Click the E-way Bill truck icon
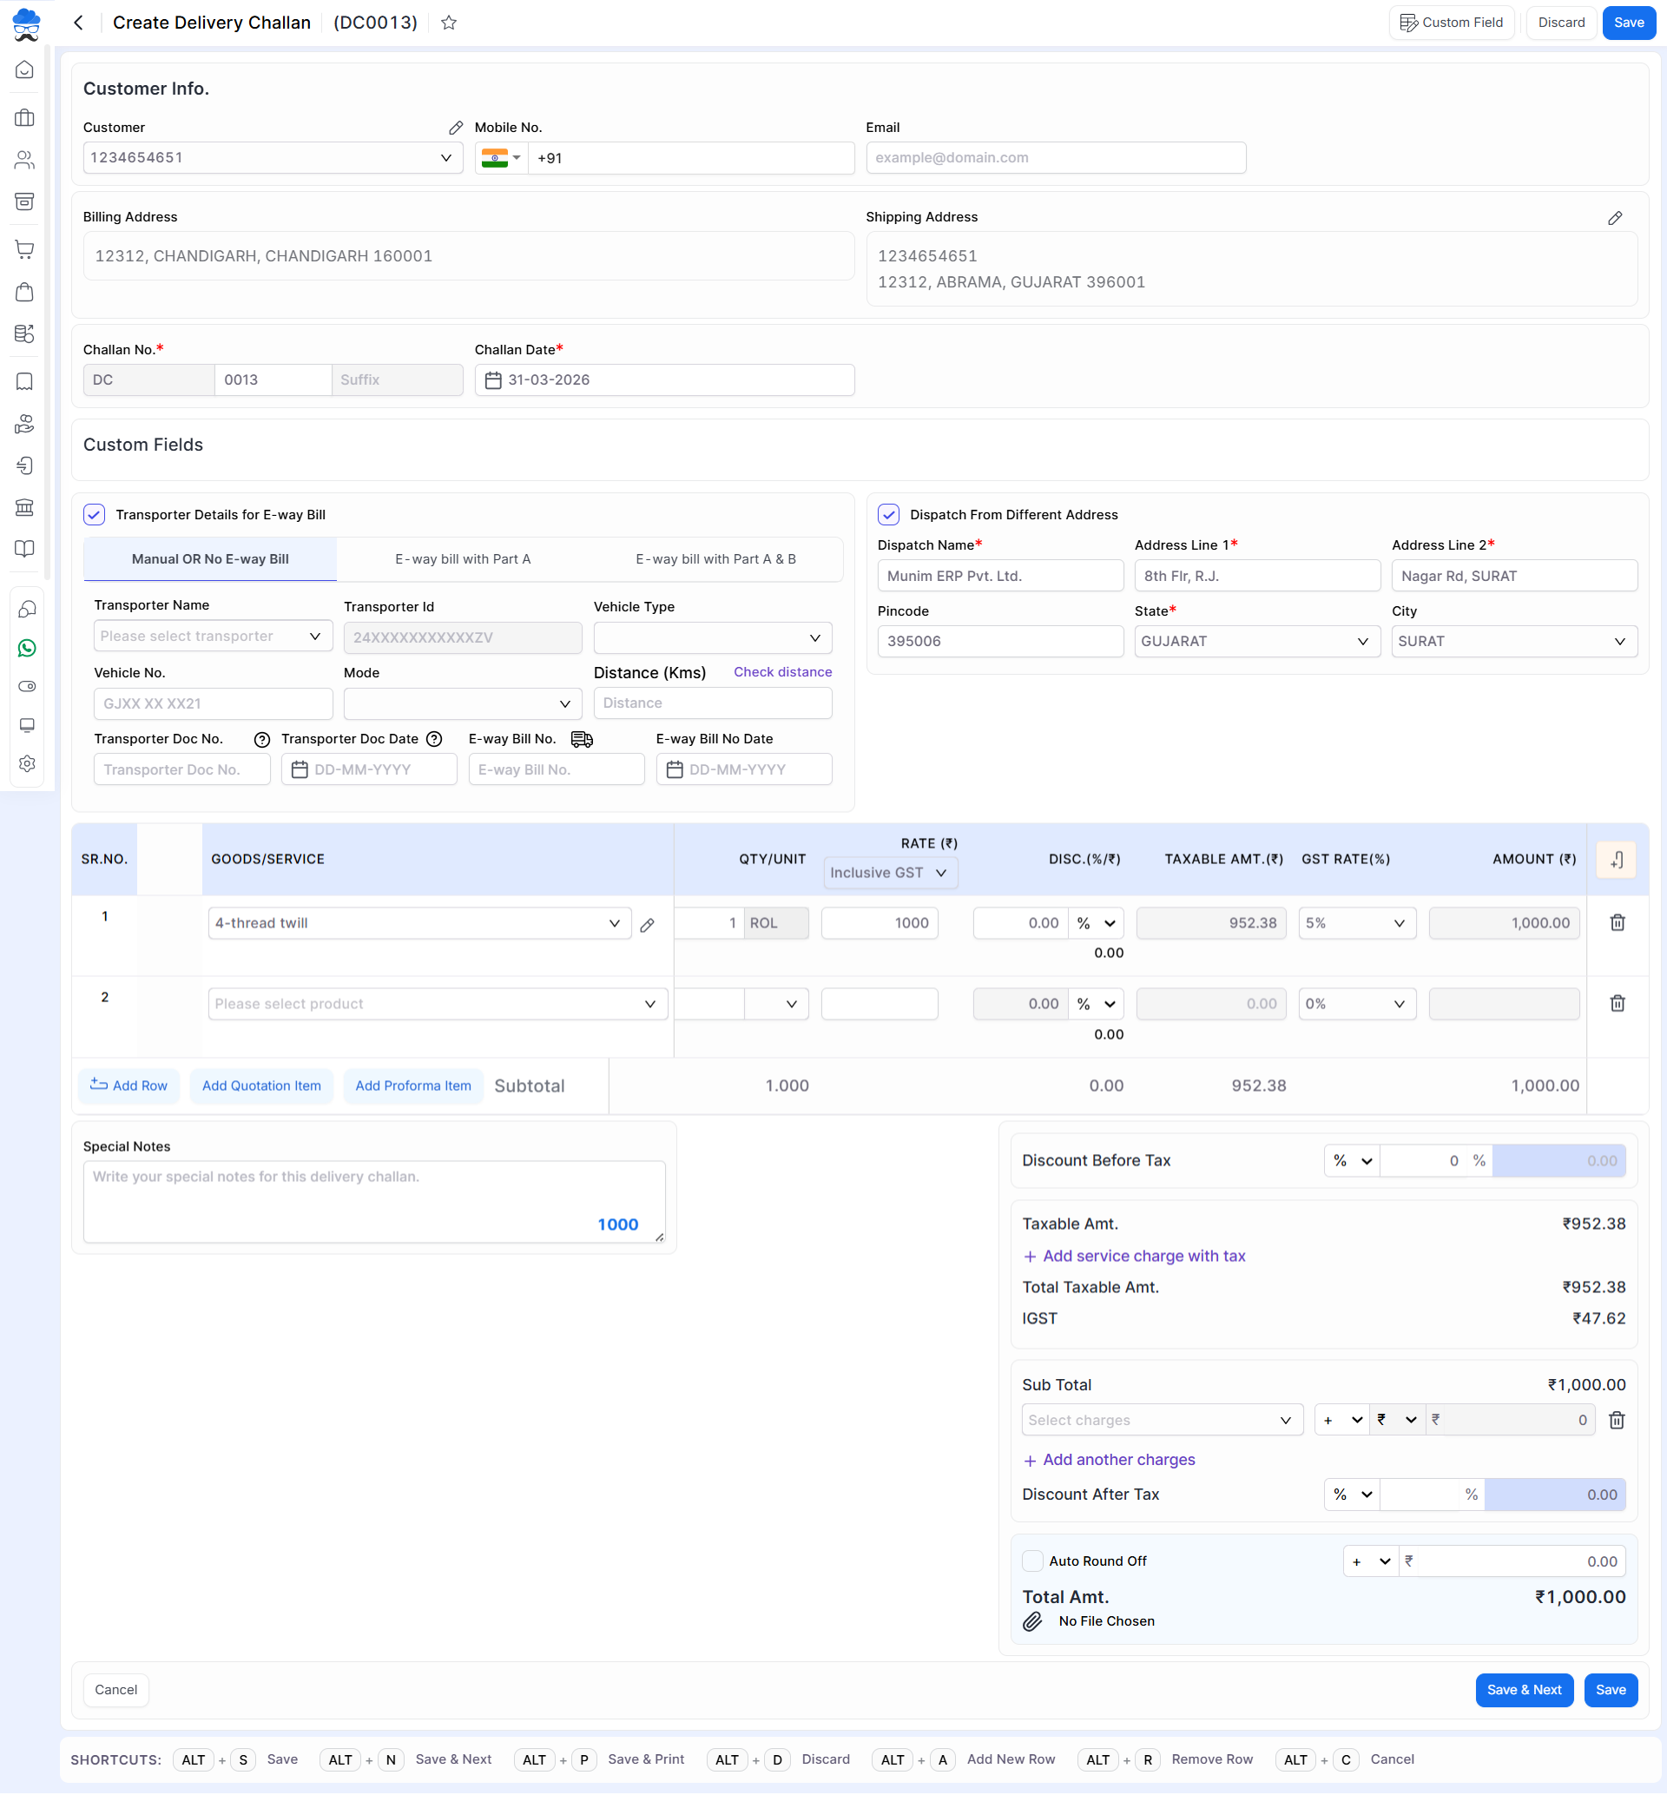 [582, 739]
